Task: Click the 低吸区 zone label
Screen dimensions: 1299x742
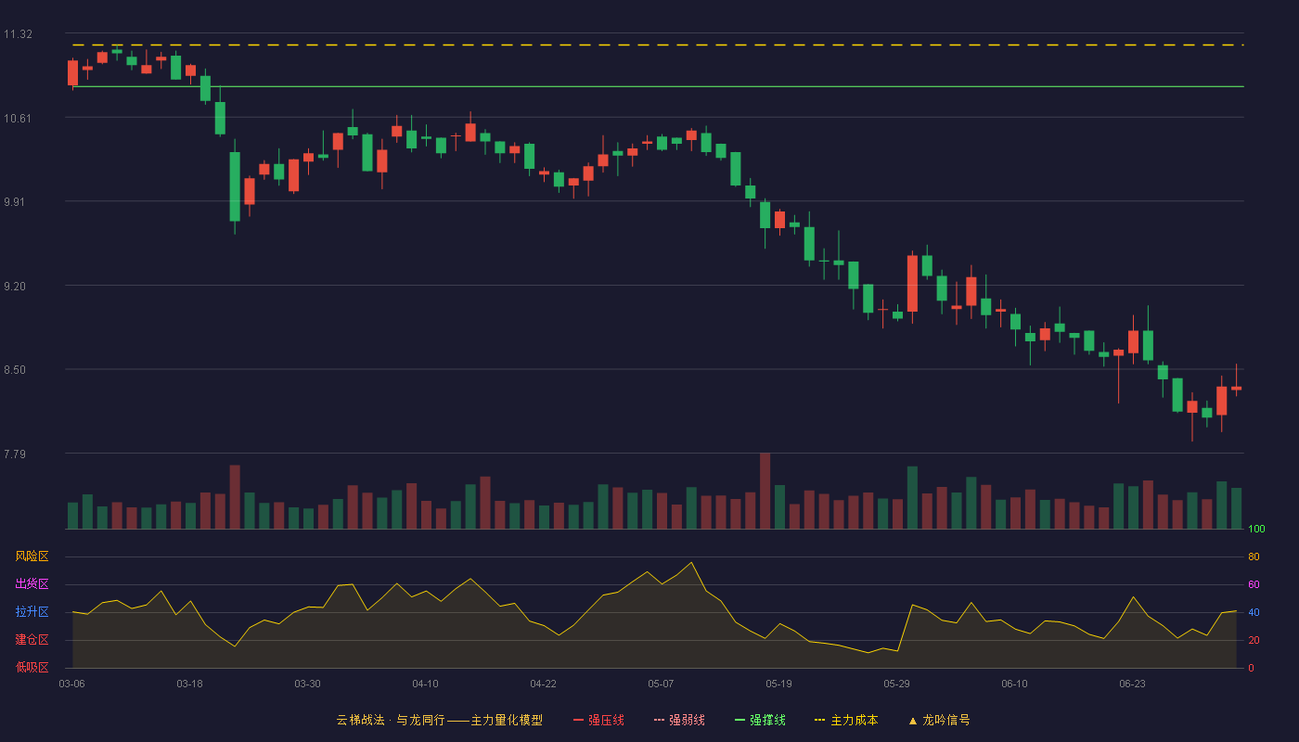Action: (x=32, y=668)
